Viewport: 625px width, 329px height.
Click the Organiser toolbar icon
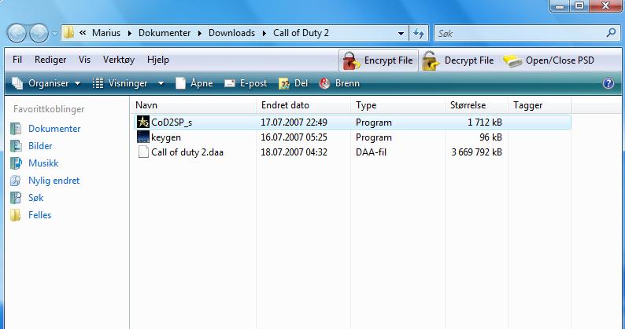tap(17, 83)
